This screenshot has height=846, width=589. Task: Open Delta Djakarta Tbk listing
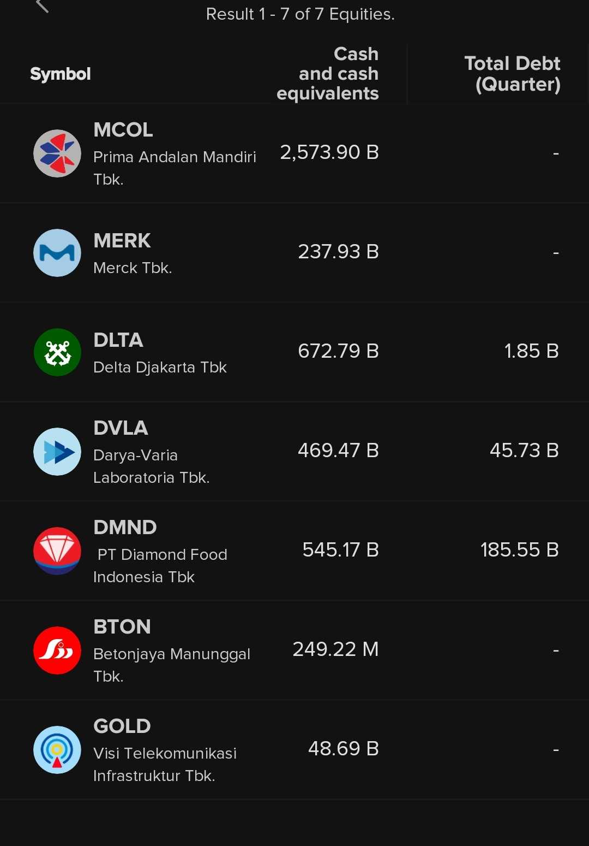point(160,367)
